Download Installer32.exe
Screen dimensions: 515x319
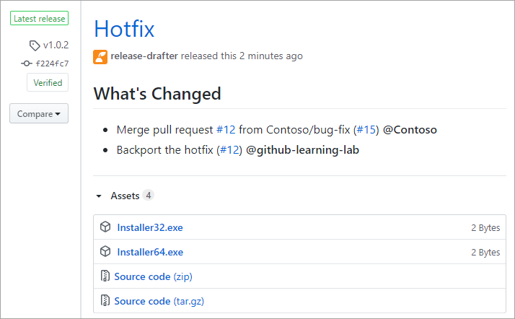[150, 227]
